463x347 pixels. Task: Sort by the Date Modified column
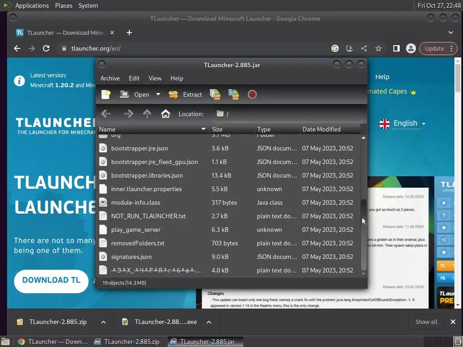330,129
